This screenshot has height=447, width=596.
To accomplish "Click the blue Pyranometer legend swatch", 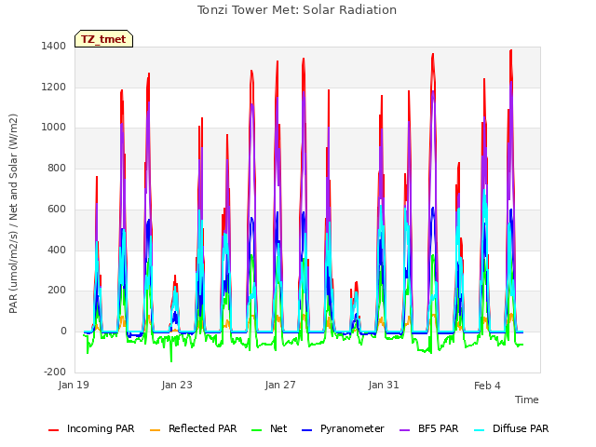I will [306, 430].
